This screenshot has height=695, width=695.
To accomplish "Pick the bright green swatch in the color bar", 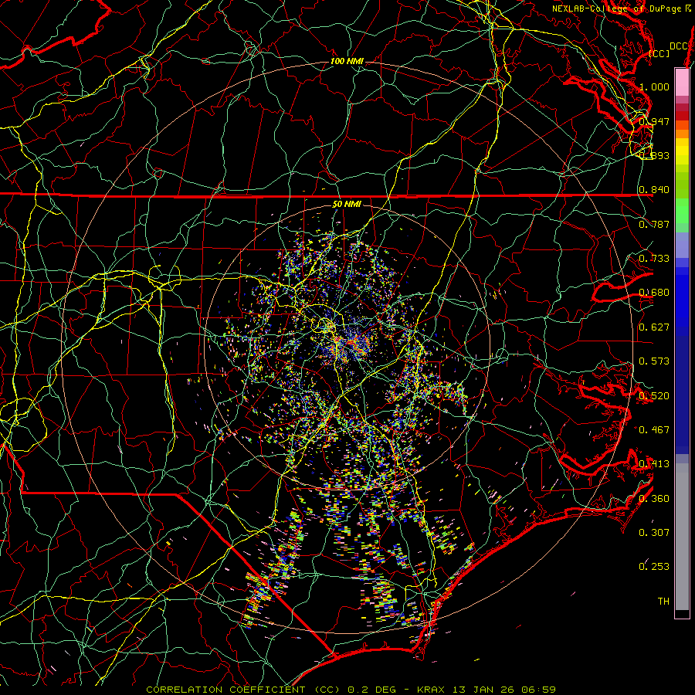I will point(682,211).
